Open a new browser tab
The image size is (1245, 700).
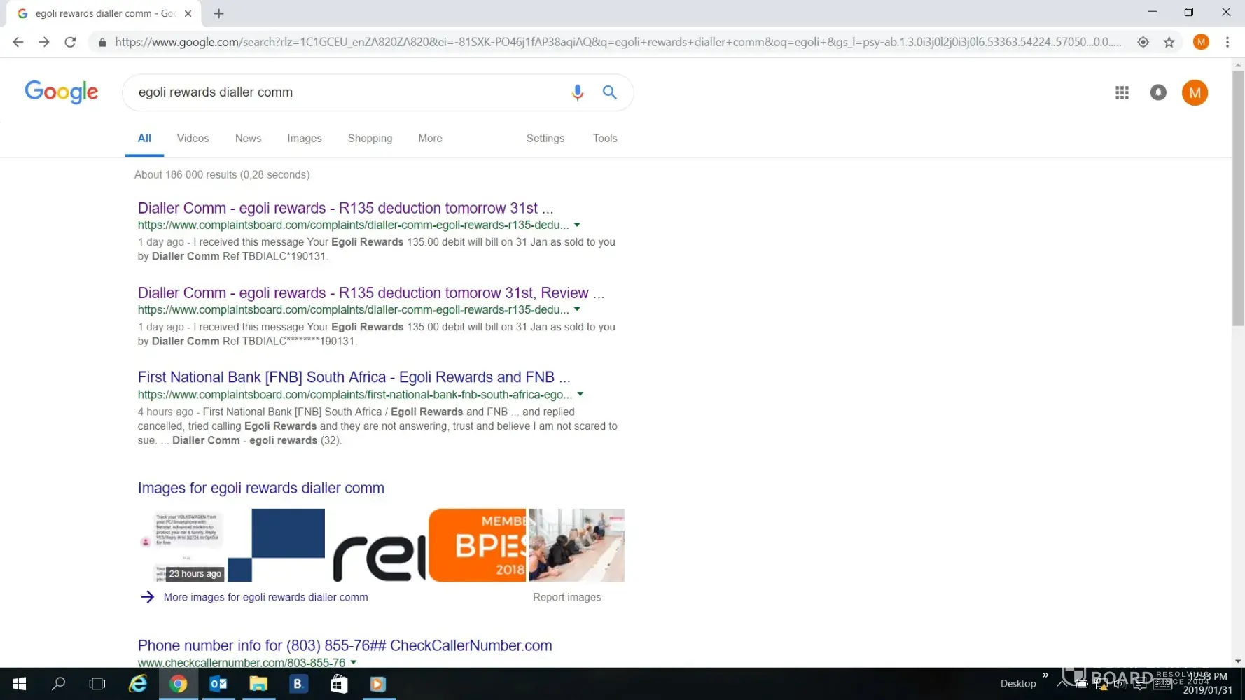tap(218, 13)
